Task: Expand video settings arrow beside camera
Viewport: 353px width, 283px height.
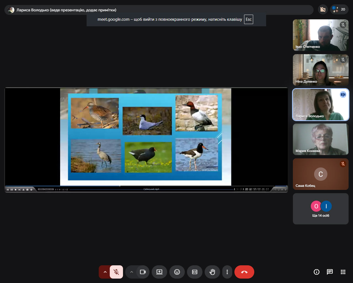Action: coord(132,272)
